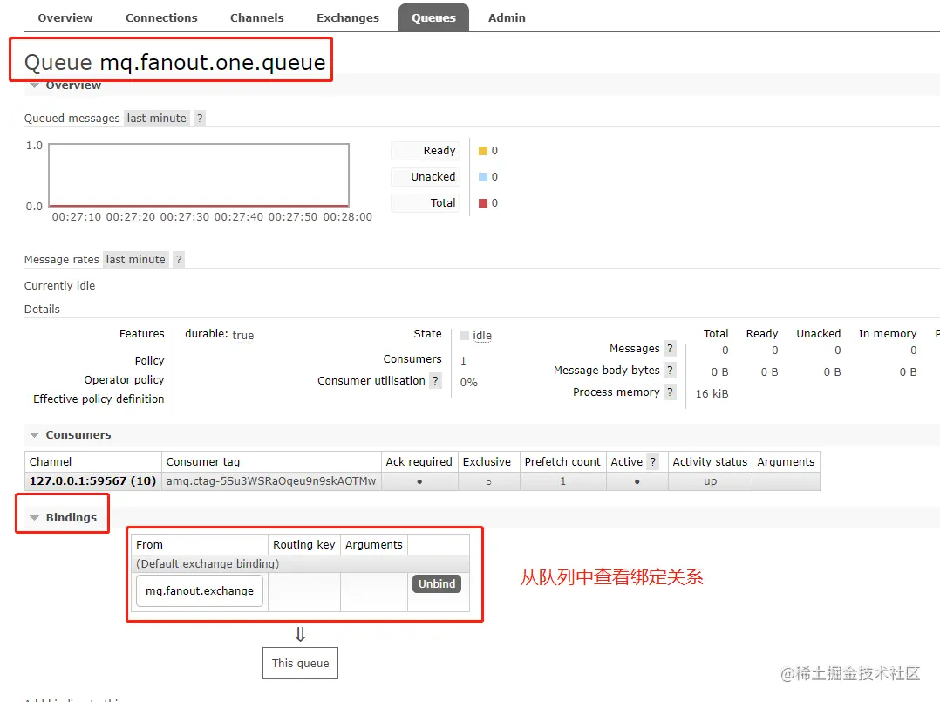Image resolution: width=940 pixels, height=702 pixels.
Task: Open the Prefetch count column header
Action: point(562,461)
